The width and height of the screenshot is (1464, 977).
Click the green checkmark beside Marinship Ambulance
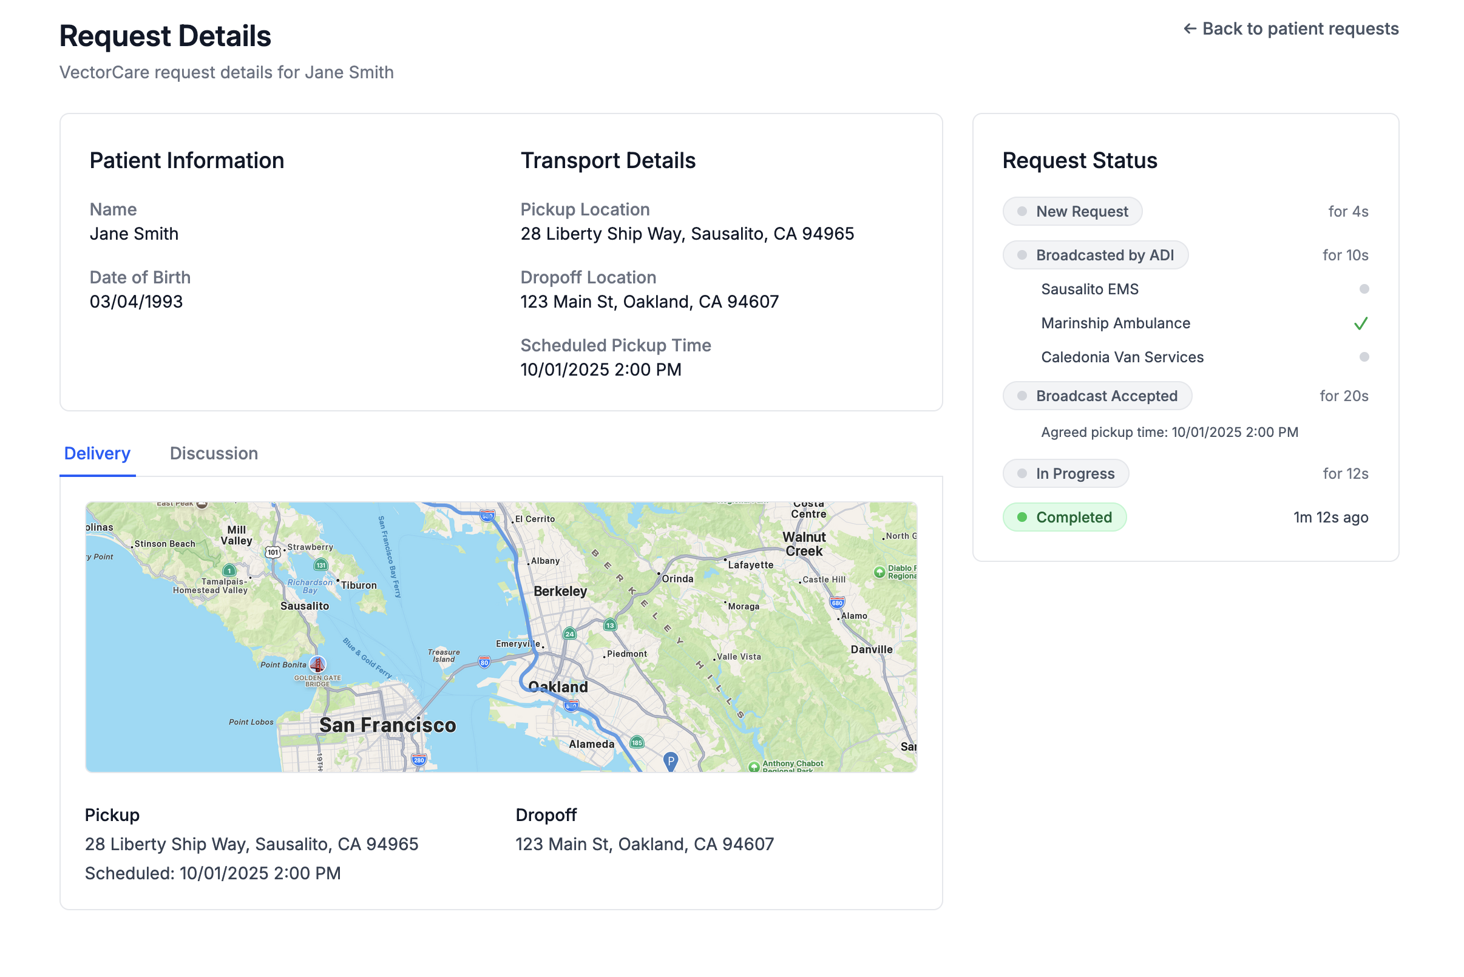1361,323
